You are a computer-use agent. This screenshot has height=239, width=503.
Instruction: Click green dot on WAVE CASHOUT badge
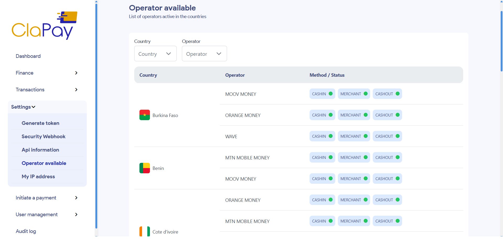click(x=398, y=136)
